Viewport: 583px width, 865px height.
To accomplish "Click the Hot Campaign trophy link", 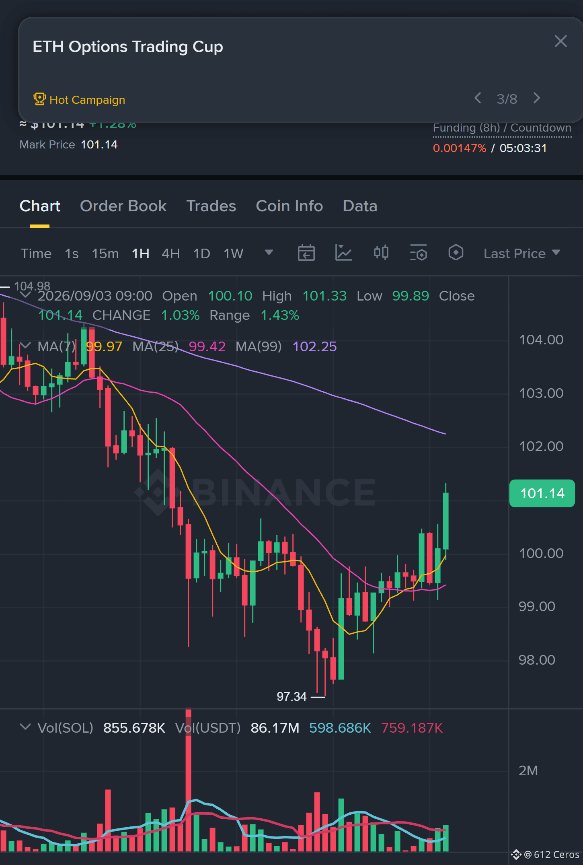I will coord(79,99).
